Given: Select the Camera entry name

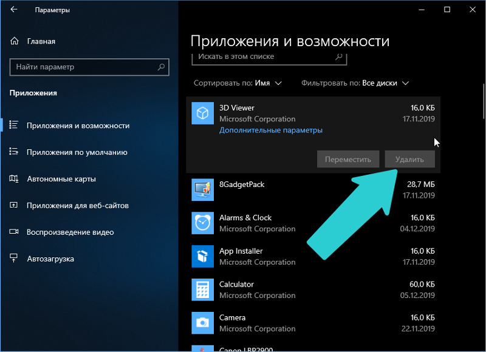Looking at the screenshot, I should point(232,317).
